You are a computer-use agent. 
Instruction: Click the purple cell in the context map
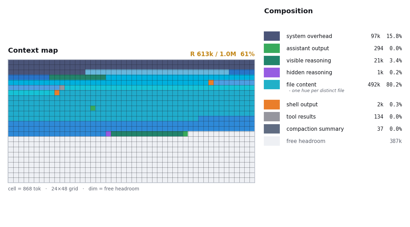coord(108,134)
